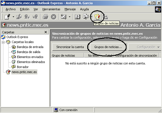Click the Borrador drafts icon
Viewport: 162px width, 113px height.
pos(14,67)
